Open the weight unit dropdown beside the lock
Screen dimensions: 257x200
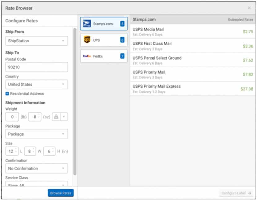pos(64,116)
